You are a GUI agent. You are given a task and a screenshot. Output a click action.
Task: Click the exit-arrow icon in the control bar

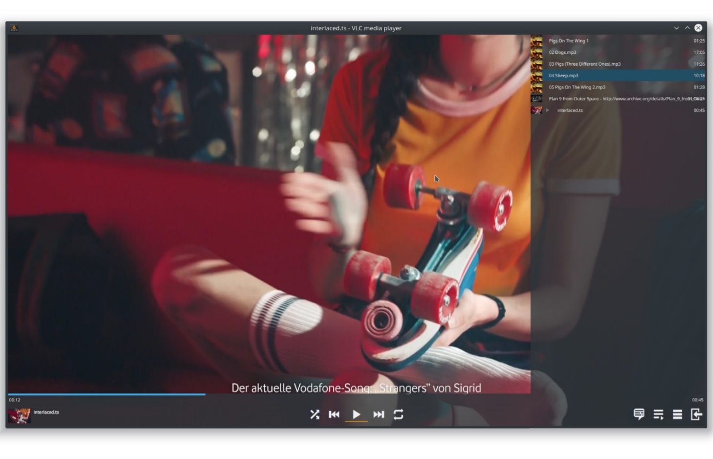pos(696,414)
